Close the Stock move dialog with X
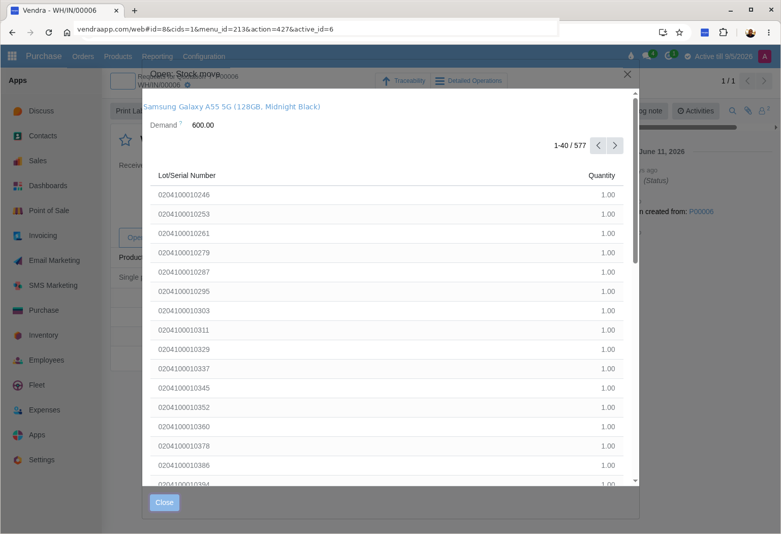 click(628, 74)
